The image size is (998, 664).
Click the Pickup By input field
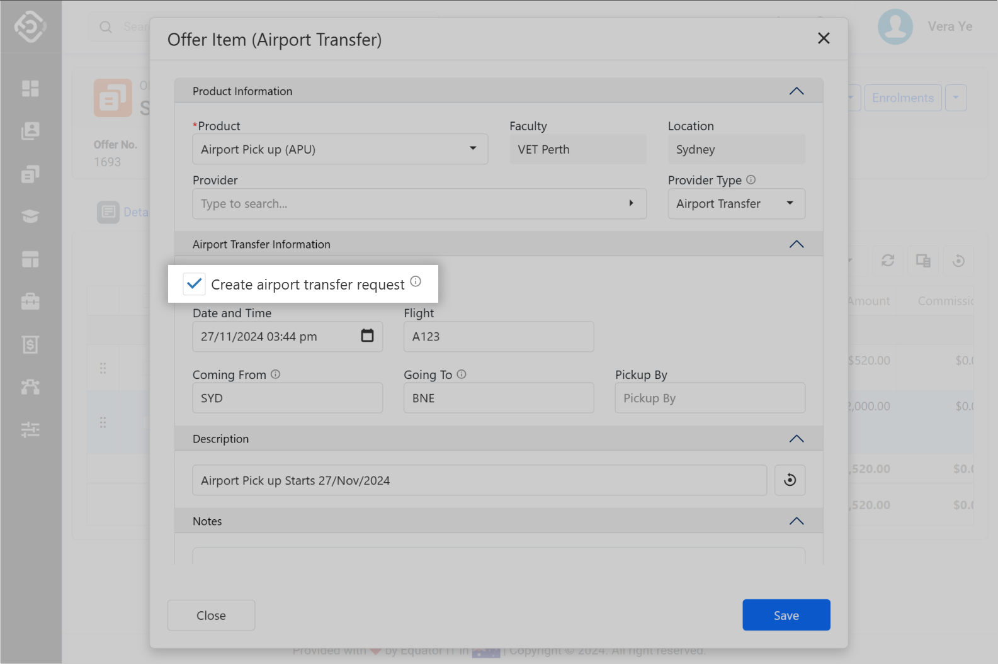click(710, 398)
